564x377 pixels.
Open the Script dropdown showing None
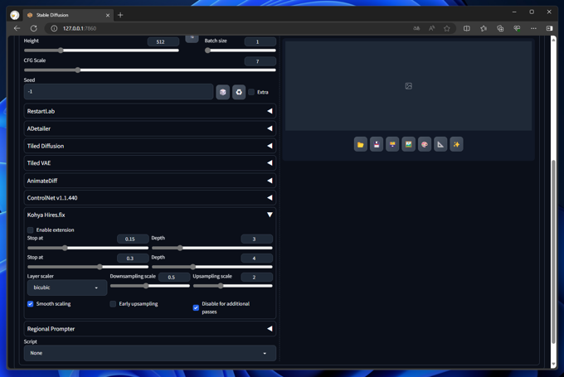pyautogui.click(x=149, y=353)
